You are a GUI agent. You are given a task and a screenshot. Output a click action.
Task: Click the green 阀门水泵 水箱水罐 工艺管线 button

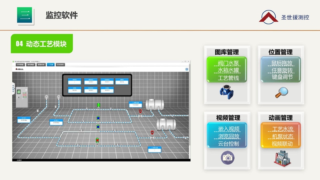click(x=227, y=70)
